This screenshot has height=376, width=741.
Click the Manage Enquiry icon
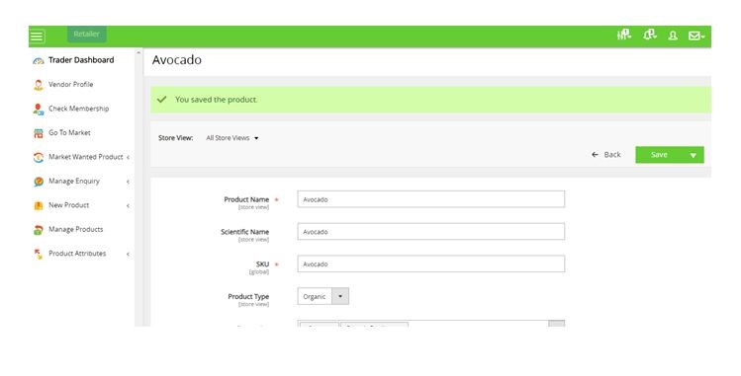point(39,182)
